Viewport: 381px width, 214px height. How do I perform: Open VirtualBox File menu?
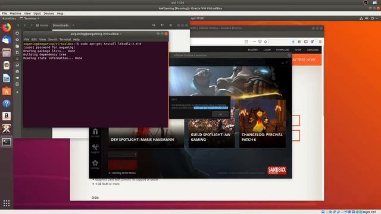click(x=4, y=13)
